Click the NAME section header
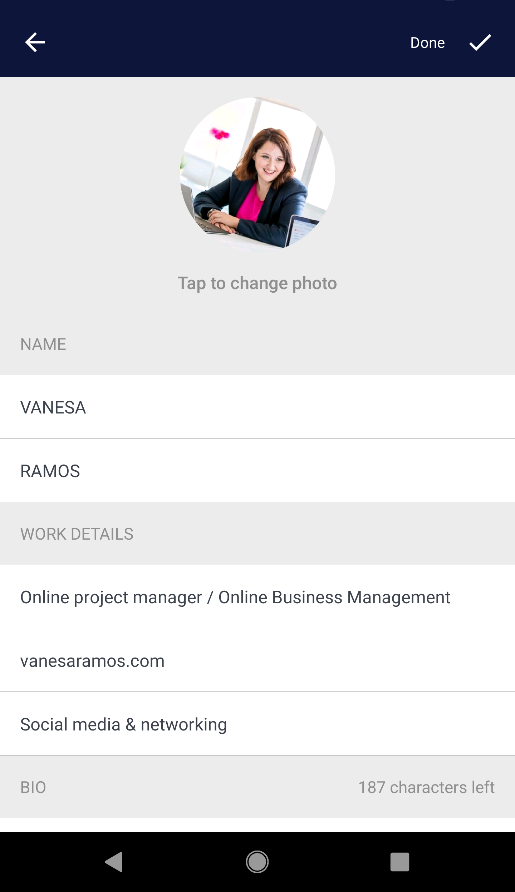Image resolution: width=515 pixels, height=892 pixels. (43, 344)
